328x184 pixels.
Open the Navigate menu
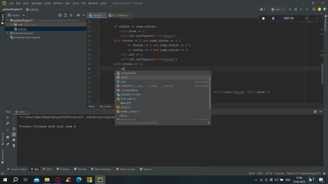[36, 3]
